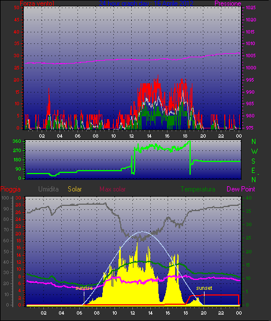
Task: Click the 1035 pressure scale value
Action: coord(251,8)
